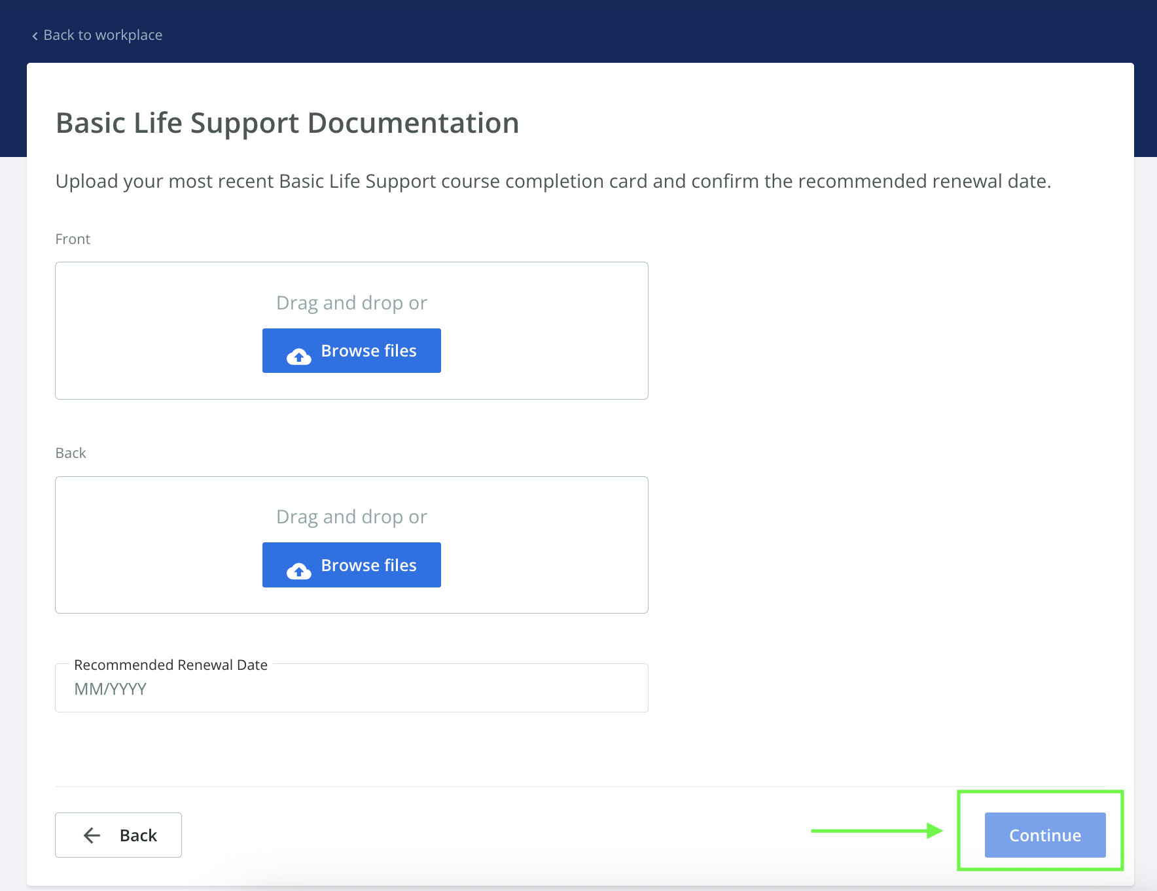Click 'Drag and drop or' in Front box
1157x891 pixels.
[351, 303]
